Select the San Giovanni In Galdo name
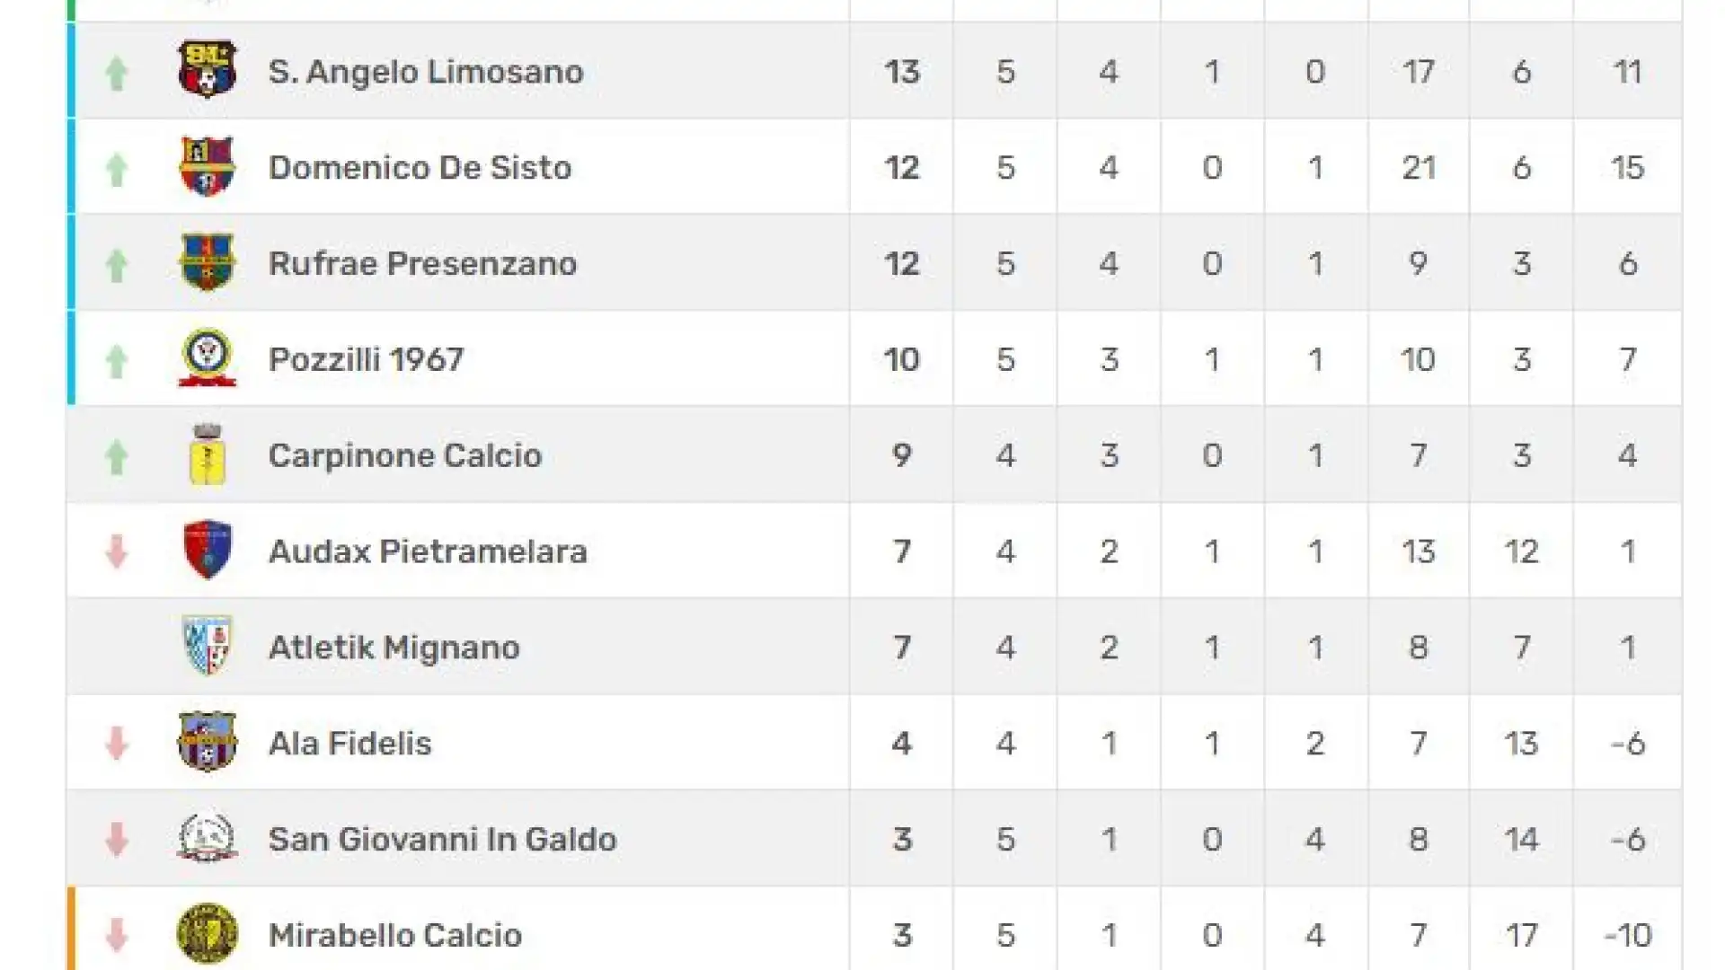Image resolution: width=1725 pixels, height=970 pixels. click(442, 839)
